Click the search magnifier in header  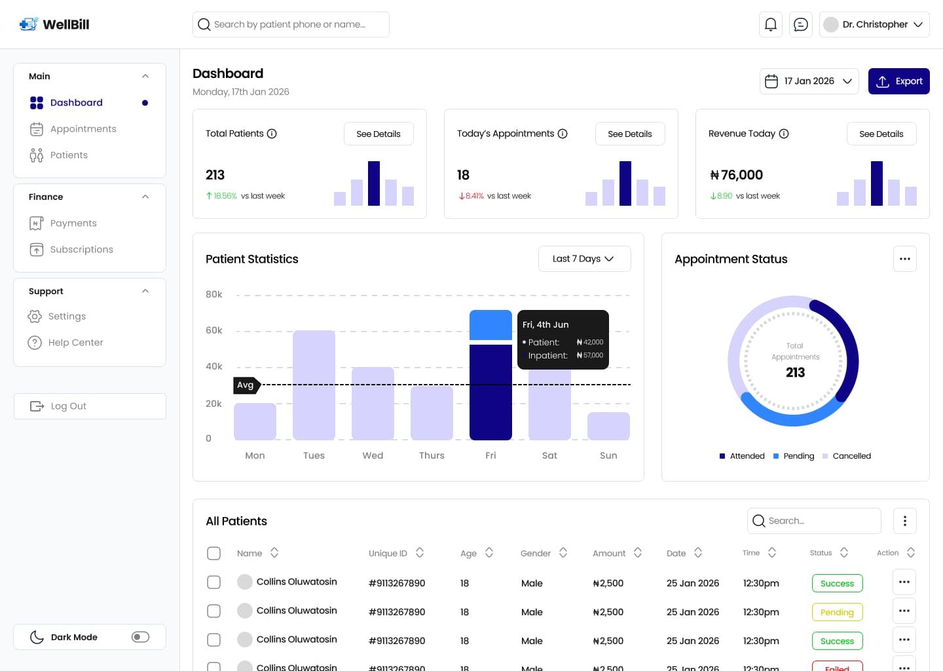point(204,24)
